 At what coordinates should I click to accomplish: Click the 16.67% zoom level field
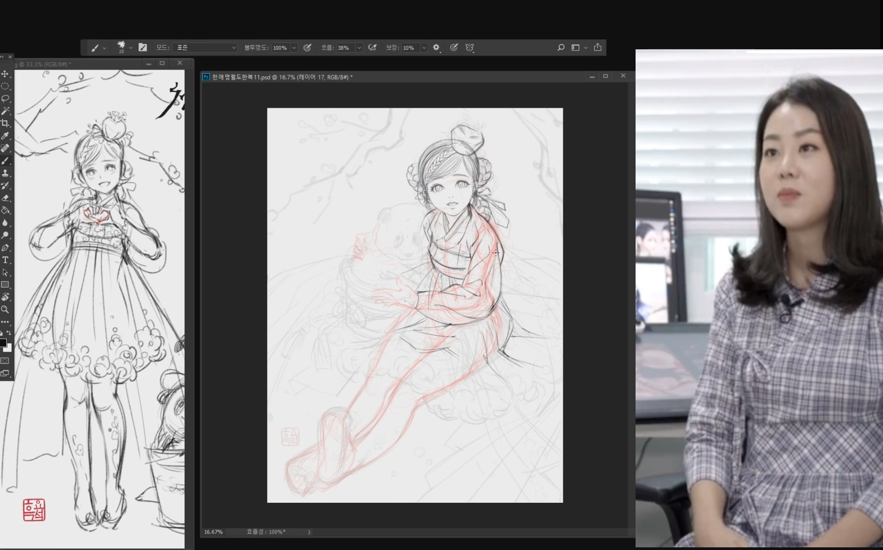coord(213,532)
